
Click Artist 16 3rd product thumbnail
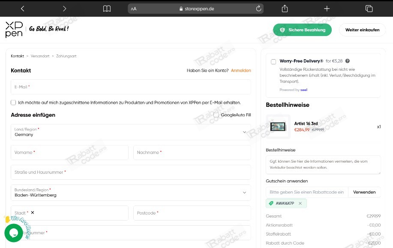coord(278,127)
